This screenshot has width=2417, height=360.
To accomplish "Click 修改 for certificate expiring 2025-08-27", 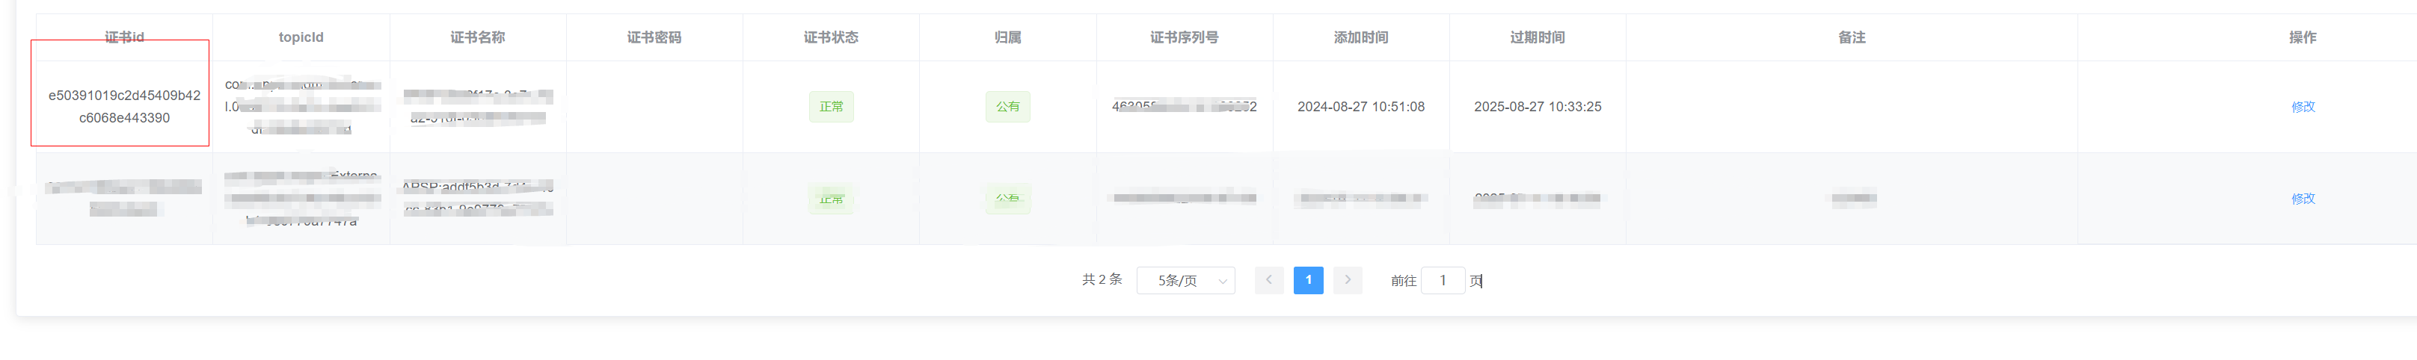I will [x=2303, y=107].
